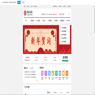Open the 银行卡 navigation menu
The image size is (95, 95).
point(44,21)
